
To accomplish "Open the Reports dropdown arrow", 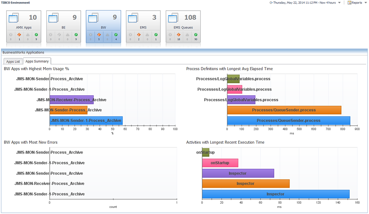I will (366, 3).
